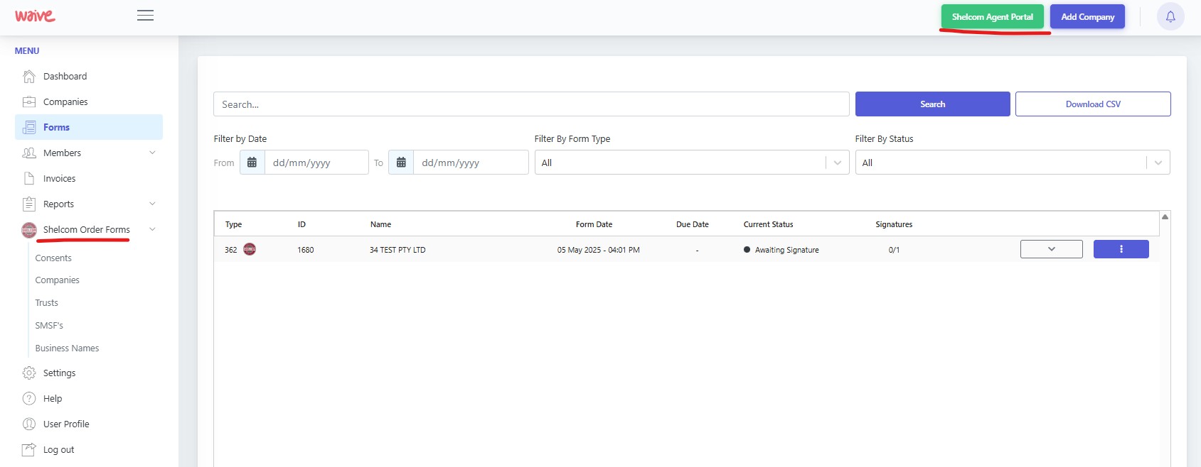Open SMSF's under Shelcom Order Forms

(x=49, y=325)
